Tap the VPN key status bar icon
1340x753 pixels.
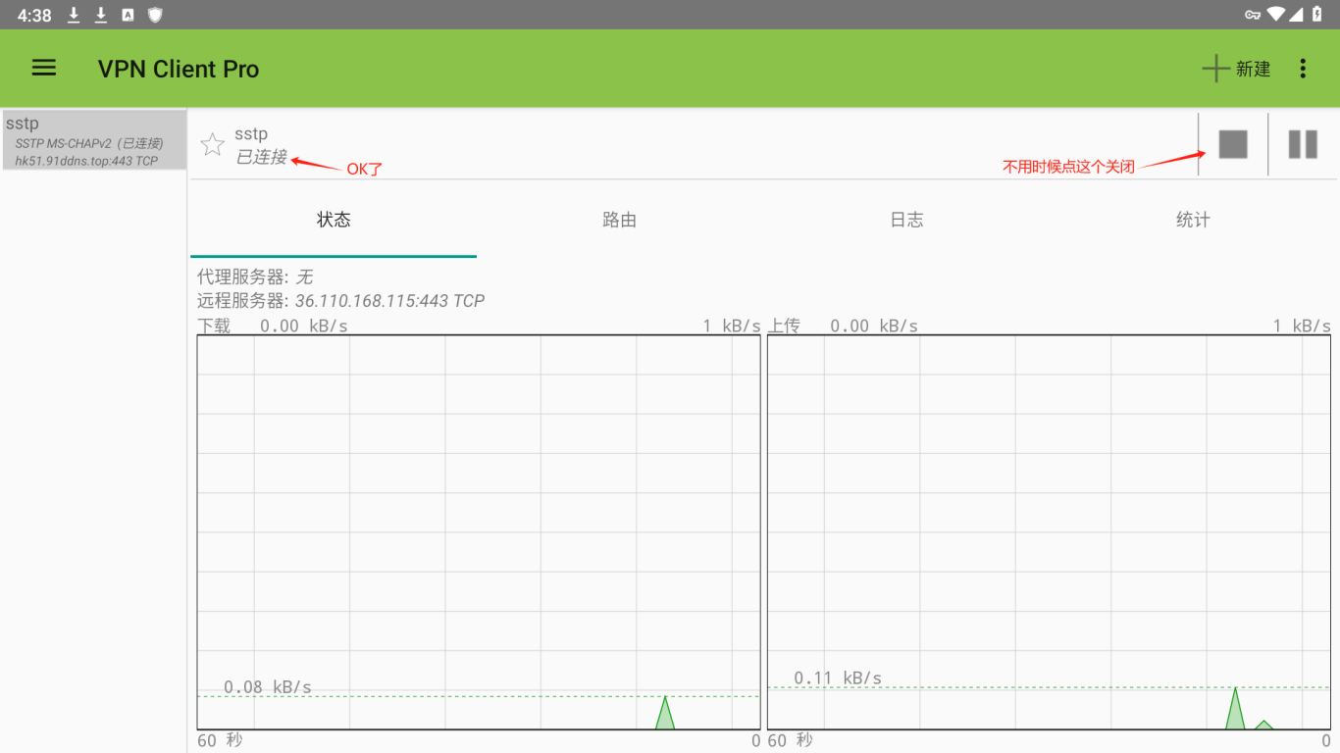pyautogui.click(x=1253, y=15)
